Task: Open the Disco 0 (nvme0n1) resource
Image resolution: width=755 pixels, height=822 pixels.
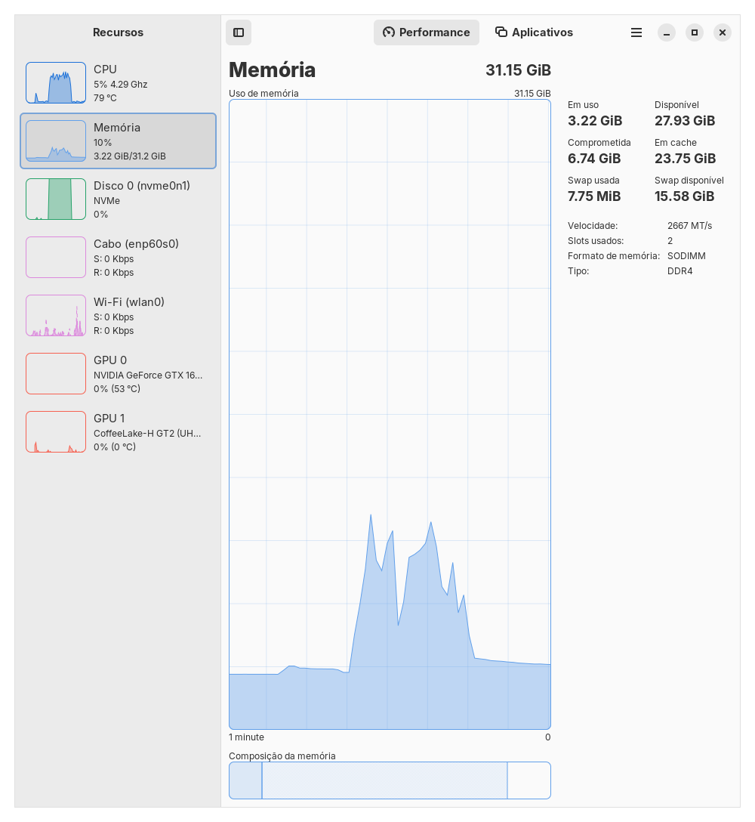Action: (118, 199)
